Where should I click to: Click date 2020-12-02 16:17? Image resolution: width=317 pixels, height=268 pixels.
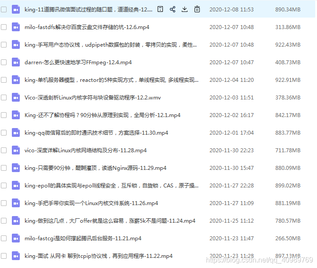(231, 115)
